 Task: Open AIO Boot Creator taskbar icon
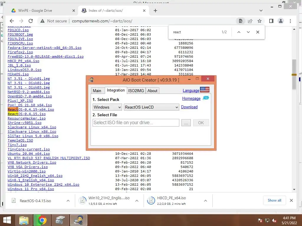(x=78, y=220)
